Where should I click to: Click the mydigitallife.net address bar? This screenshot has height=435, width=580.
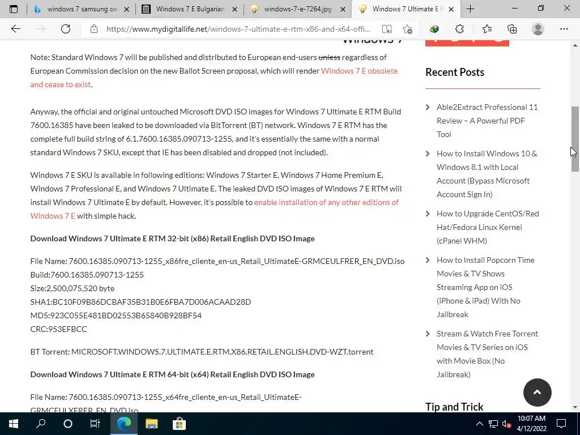click(x=238, y=29)
